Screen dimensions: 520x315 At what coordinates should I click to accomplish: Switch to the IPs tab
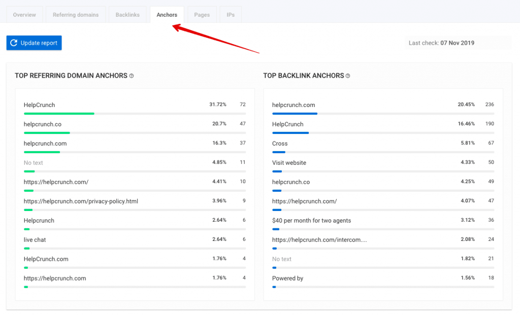point(231,15)
